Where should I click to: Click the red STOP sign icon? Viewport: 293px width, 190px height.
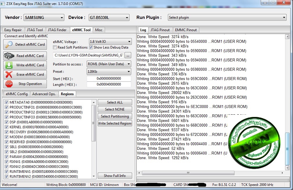(9, 84)
